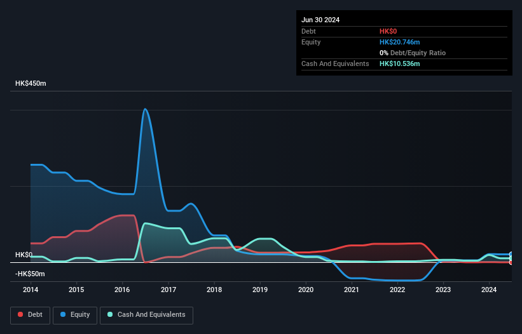Screen dimensions: 522x334
Task: Click the Cash value HK$10.536m
Action: point(399,63)
